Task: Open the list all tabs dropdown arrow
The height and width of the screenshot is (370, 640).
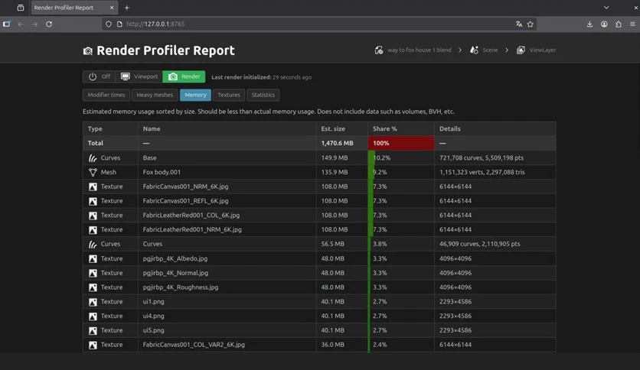Action: [606, 8]
